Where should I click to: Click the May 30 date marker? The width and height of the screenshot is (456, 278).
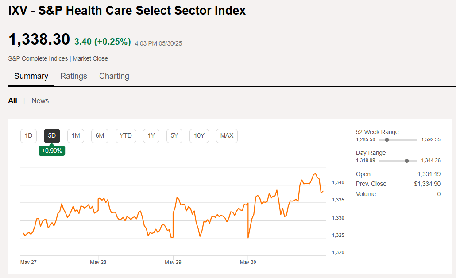pos(248,262)
